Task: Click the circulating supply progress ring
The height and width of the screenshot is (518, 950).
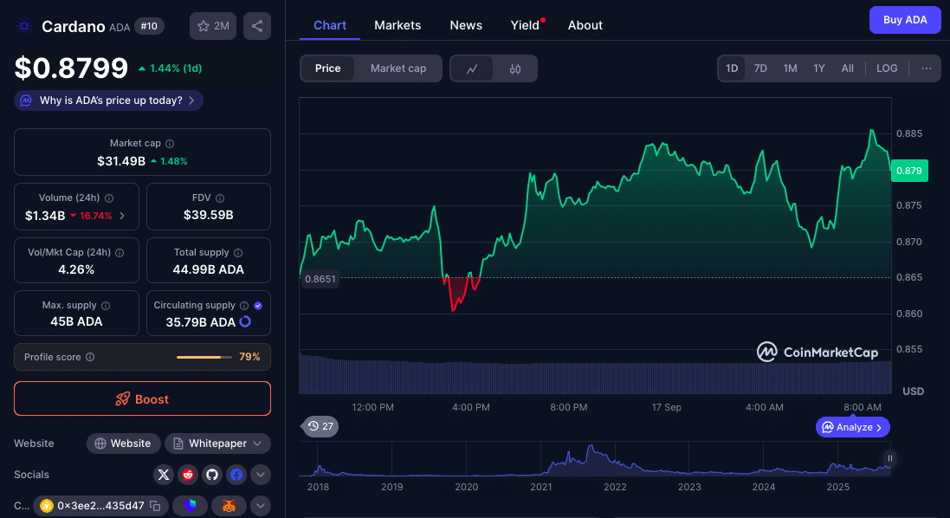Action: pyautogui.click(x=245, y=321)
